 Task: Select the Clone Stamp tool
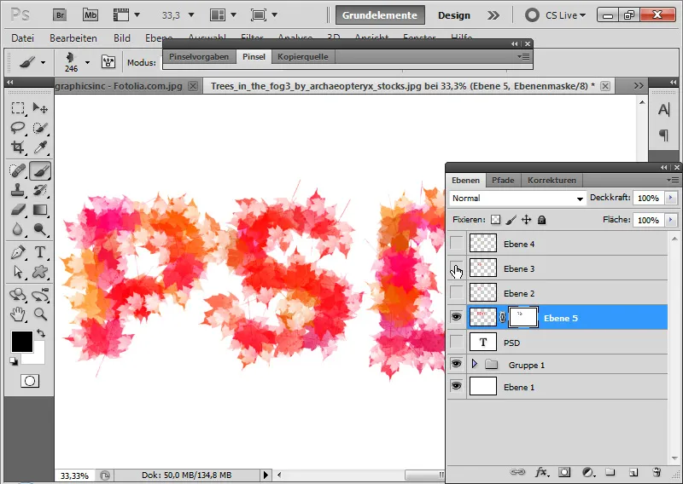tap(18, 190)
